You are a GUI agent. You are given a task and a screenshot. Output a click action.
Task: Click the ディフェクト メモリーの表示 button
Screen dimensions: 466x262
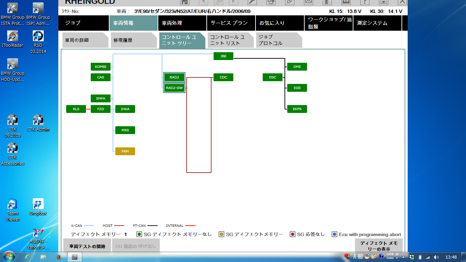click(379, 246)
